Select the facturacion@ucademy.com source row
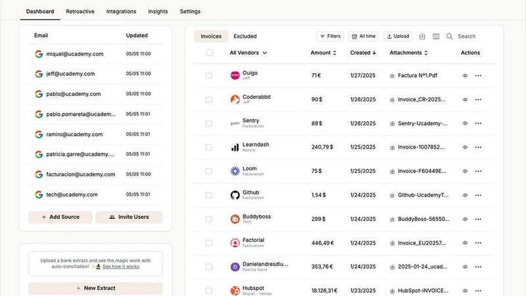The height and width of the screenshot is (296, 526). click(95, 174)
